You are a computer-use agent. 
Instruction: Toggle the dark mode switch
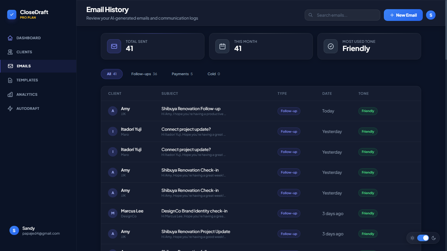pyautogui.click(x=423, y=238)
